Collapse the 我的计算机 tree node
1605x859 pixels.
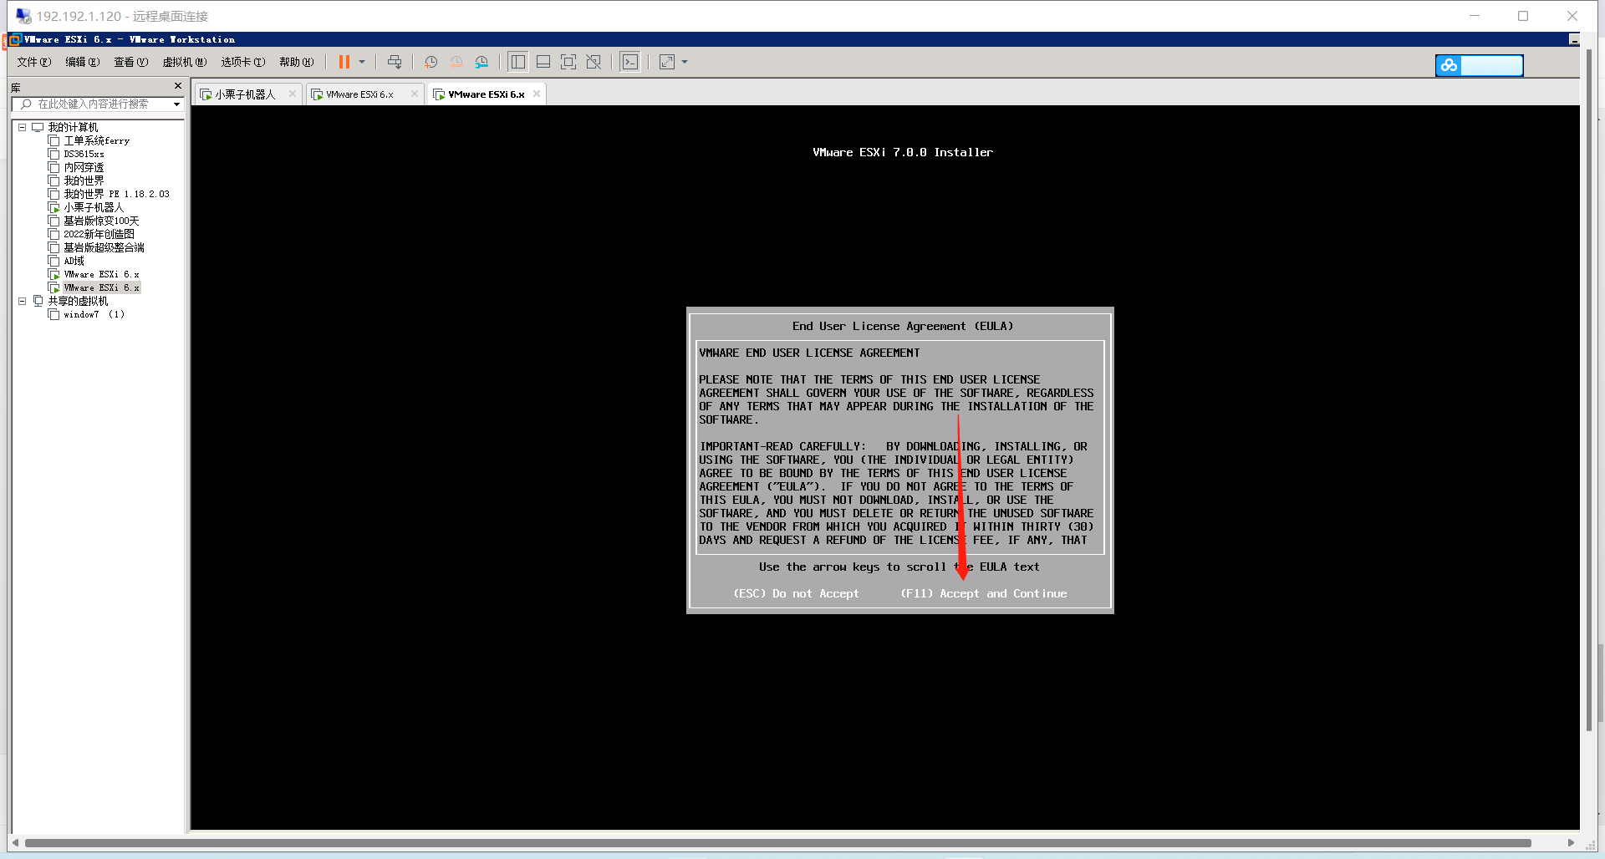coord(23,128)
